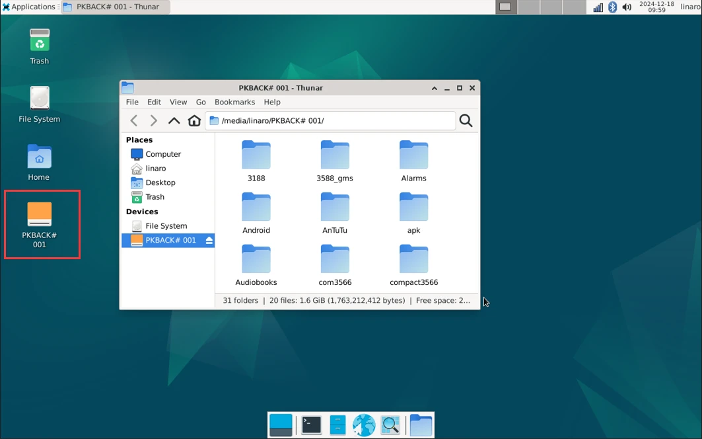Viewport: 702px width, 439px height.
Task: Select Desktop in Places sidebar
Action: (x=168, y=182)
